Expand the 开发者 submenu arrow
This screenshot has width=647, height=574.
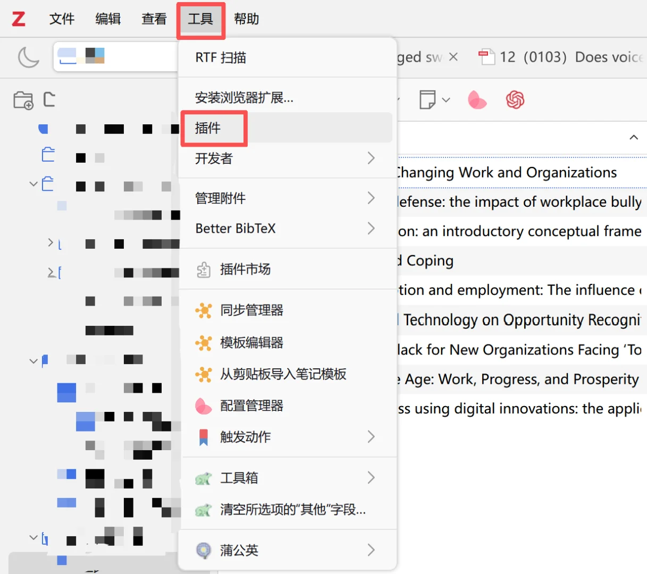coord(371,158)
